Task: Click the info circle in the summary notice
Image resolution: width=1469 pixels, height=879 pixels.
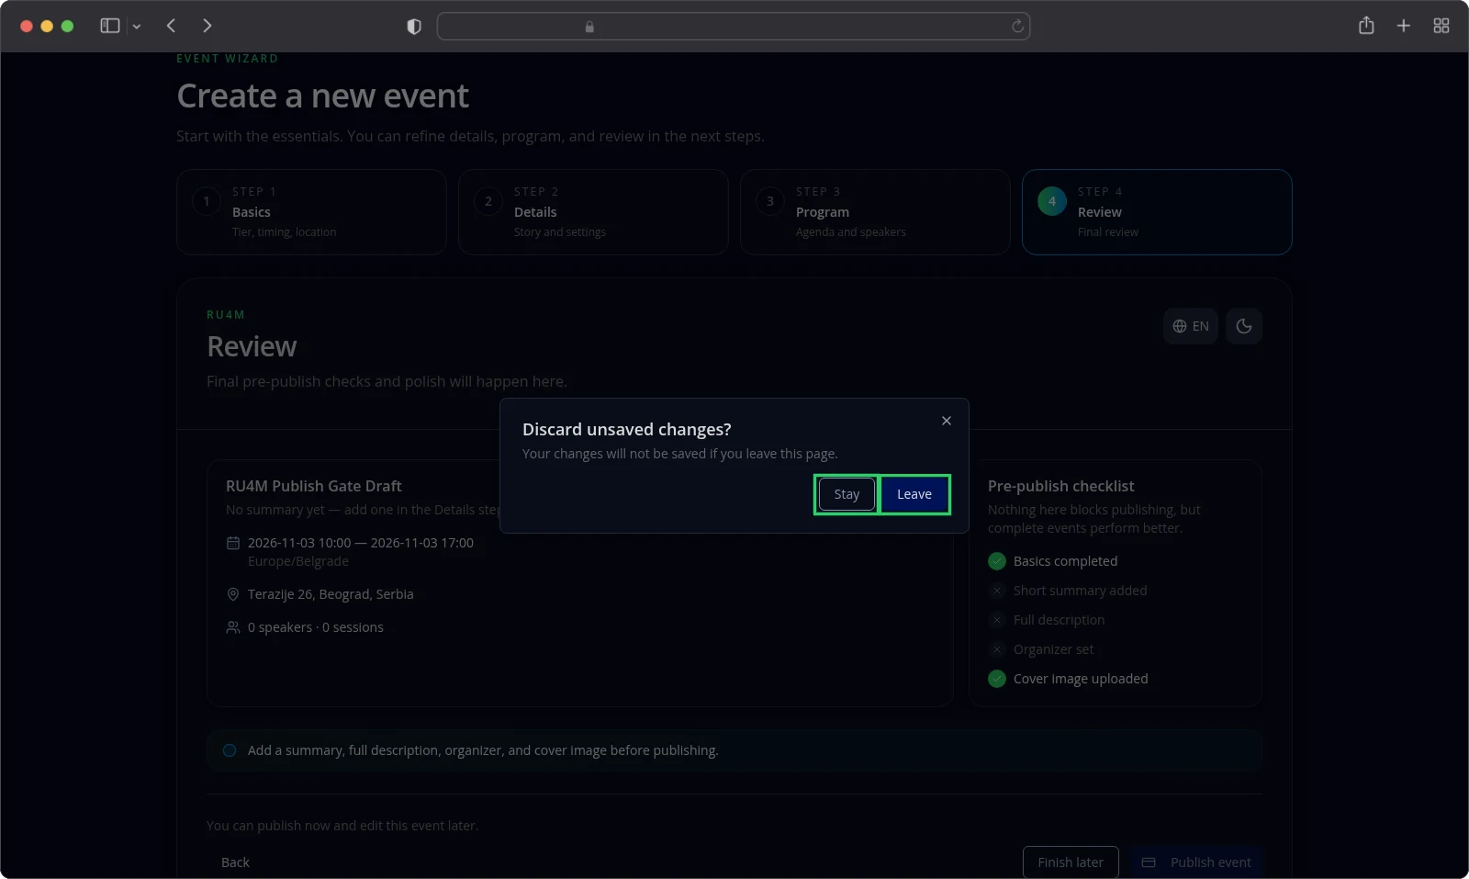Action: point(230,750)
